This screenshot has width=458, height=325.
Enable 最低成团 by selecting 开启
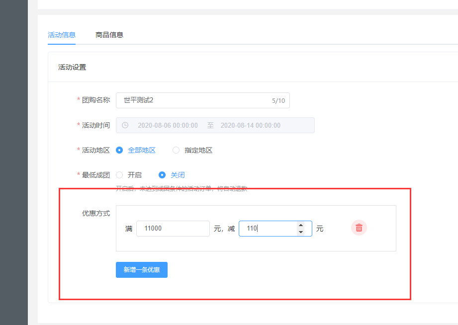click(119, 175)
